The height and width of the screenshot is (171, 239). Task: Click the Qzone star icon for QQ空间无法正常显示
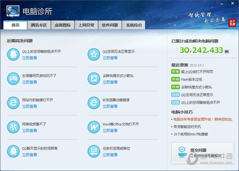point(94,55)
